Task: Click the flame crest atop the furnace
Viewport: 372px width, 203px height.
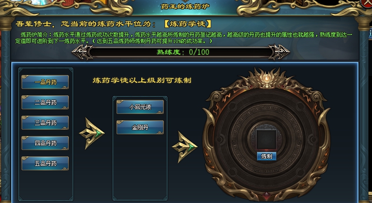Action: point(267,79)
